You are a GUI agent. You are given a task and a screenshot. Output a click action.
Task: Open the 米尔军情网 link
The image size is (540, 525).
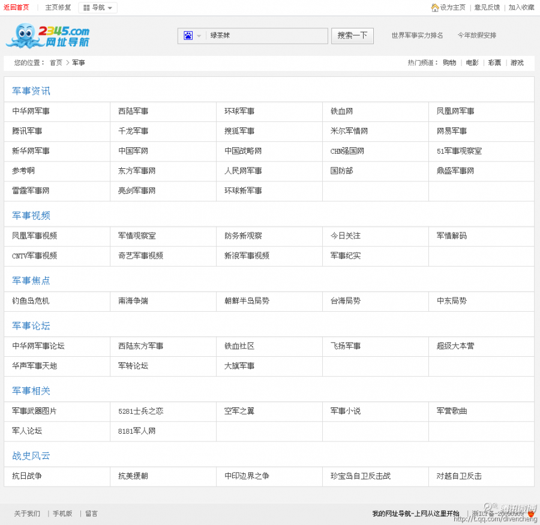(x=349, y=131)
